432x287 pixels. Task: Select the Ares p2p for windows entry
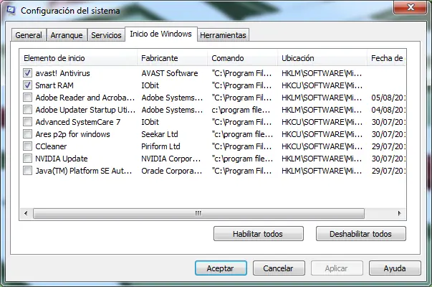(72, 134)
